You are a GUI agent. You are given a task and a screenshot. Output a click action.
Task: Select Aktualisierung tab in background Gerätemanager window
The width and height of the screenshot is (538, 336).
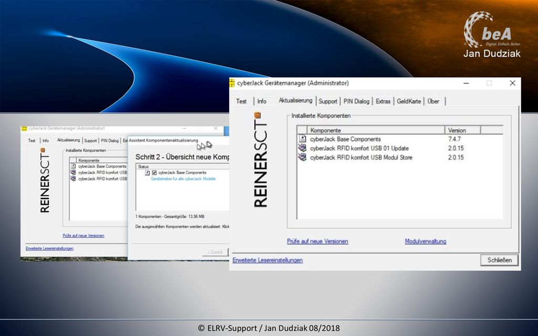[68, 140]
